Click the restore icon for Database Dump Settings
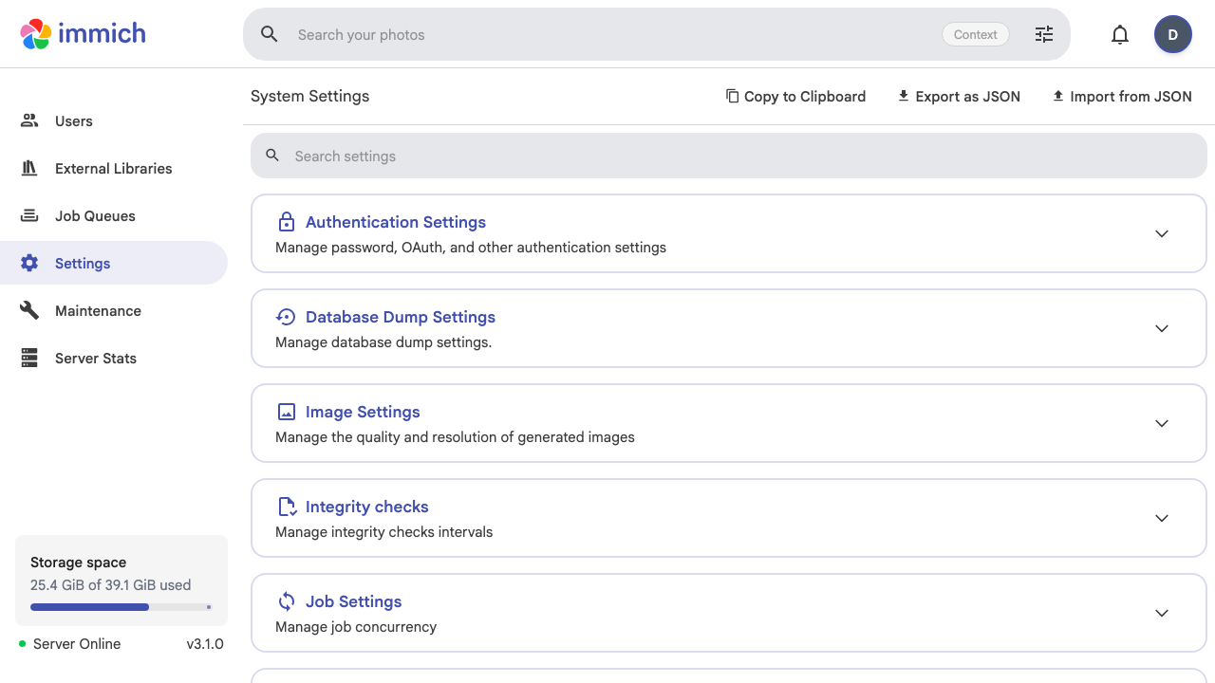 pos(286,317)
